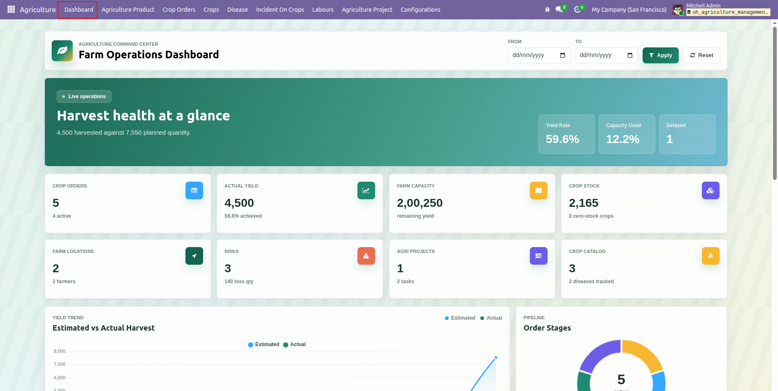Toggle the Estimated series in chart legend
The height and width of the screenshot is (391, 778).
click(x=264, y=344)
